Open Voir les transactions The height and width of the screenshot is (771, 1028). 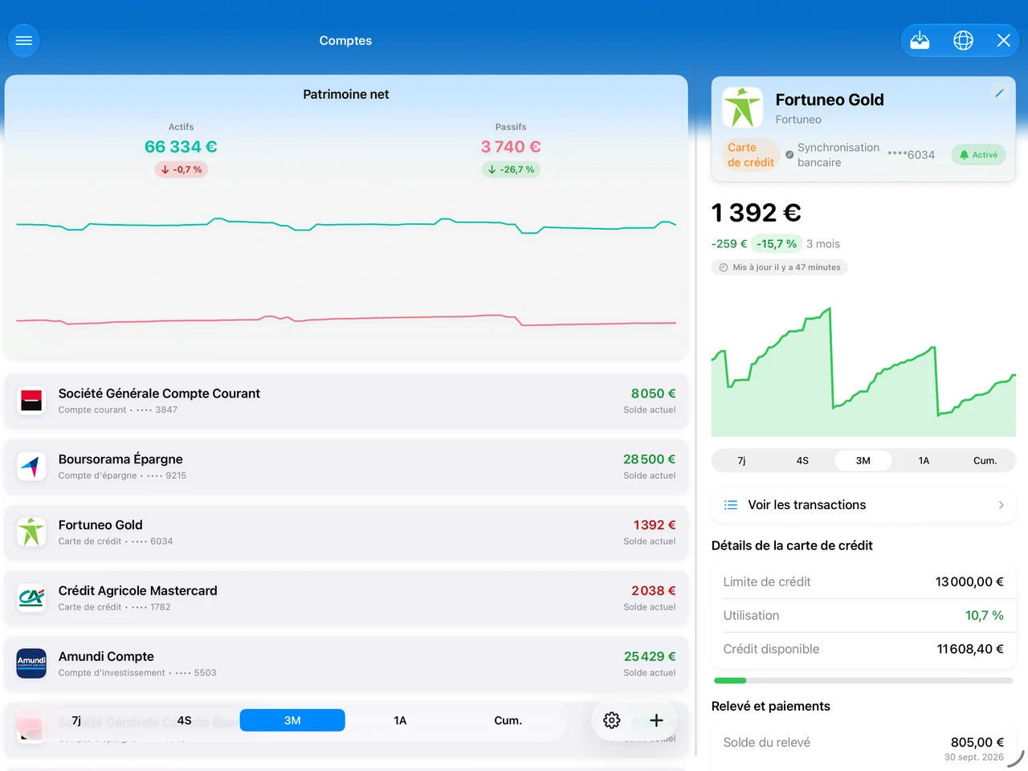(x=863, y=505)
